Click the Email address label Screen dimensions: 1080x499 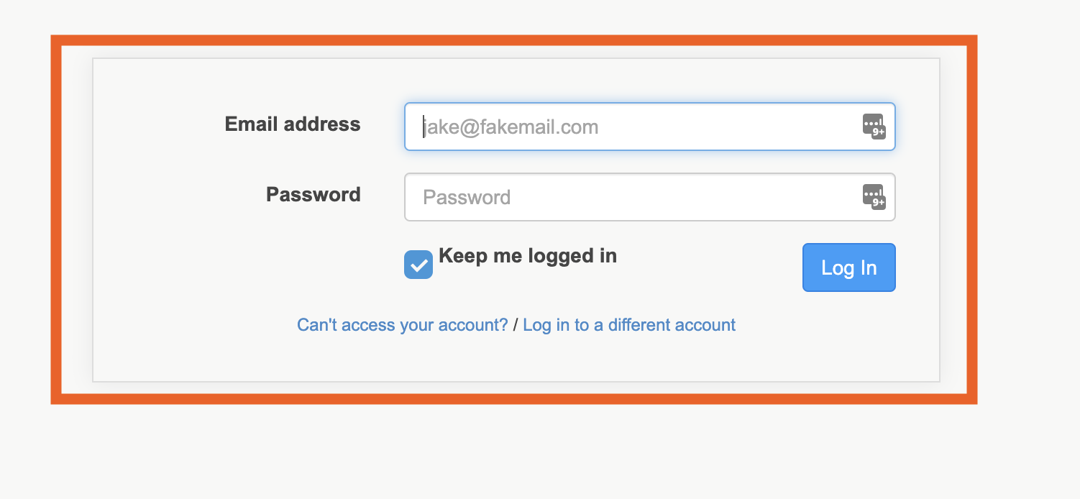(x=293, y=124)
